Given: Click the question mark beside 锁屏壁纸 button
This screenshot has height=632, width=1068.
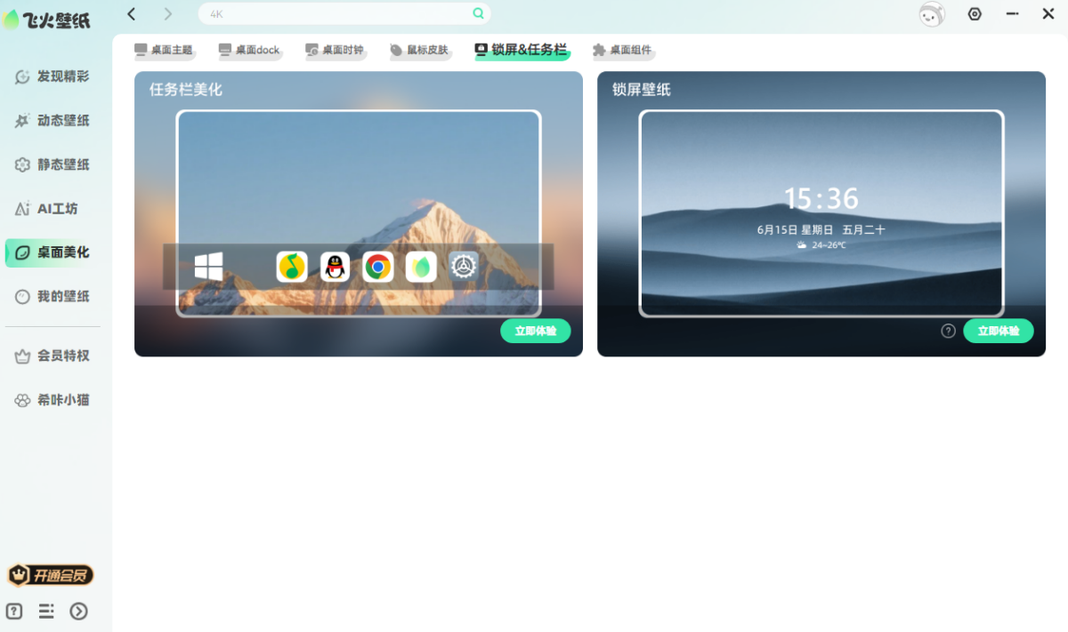Looking at the screenshot, I should (949, 331).
